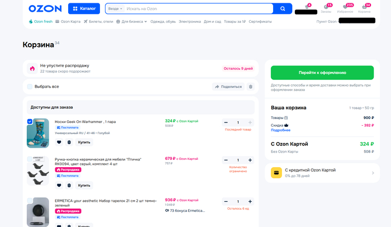Expand С кредитной Ozon Картой chevron
Image resolution: width=391 pixels, height=227 pixels.
[x=373, y=173]
